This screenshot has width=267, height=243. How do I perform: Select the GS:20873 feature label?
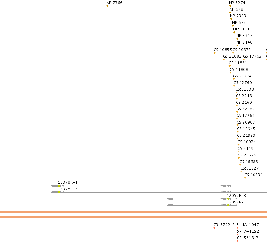pyautogui.click(x=242, y=50)
